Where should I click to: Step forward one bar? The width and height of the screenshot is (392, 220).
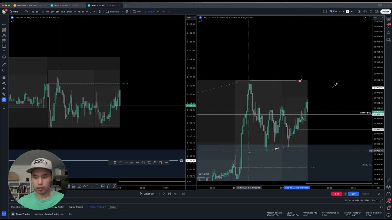169,194
